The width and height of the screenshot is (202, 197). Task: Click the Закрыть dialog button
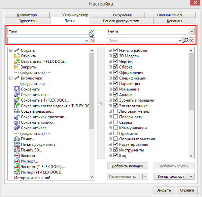(164, 190)
